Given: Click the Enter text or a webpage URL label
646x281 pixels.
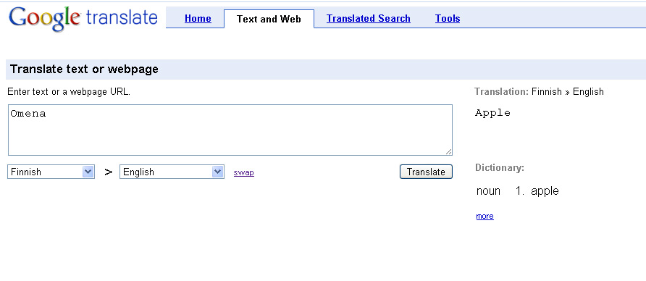Looking at the screenshot, I should pos(69,92).
